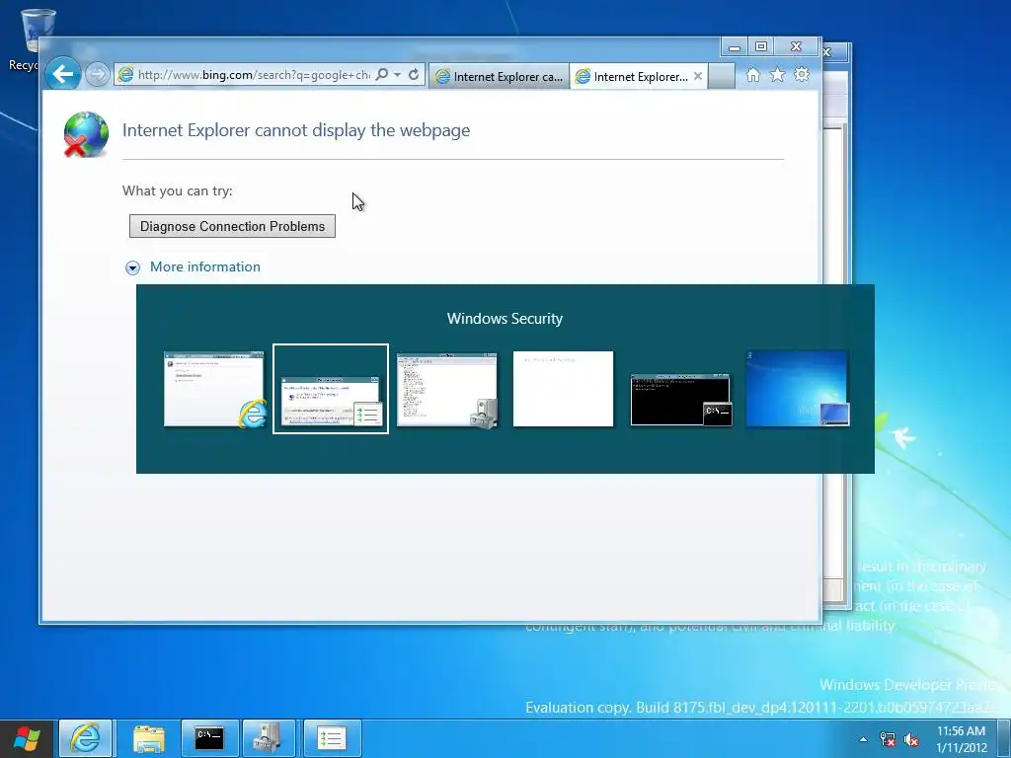Pick the blank white window thumbnail
1011x758 pixels.
[x=563, y=389]
